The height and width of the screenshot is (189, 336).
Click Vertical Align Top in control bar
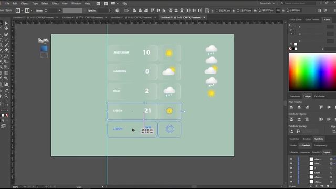click(x=153, y=10)
